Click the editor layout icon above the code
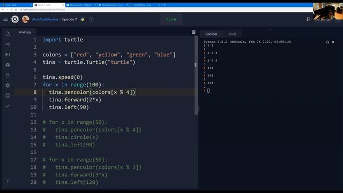The height and width of the screenshot is (193, 343). 193,32
